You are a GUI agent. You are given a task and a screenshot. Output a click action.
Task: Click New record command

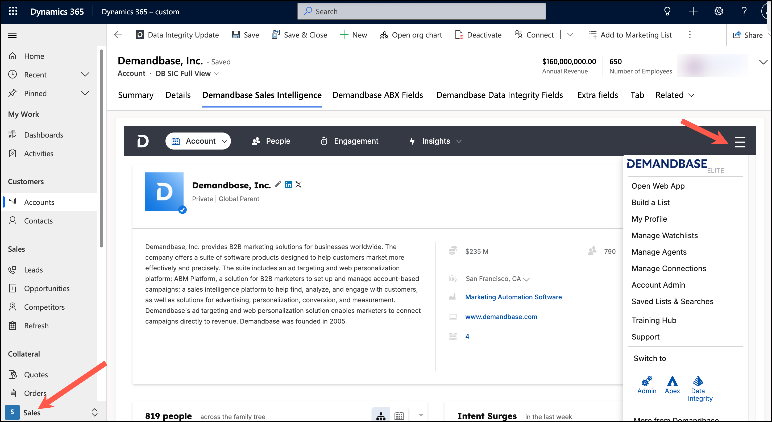(x=353, y=35)
